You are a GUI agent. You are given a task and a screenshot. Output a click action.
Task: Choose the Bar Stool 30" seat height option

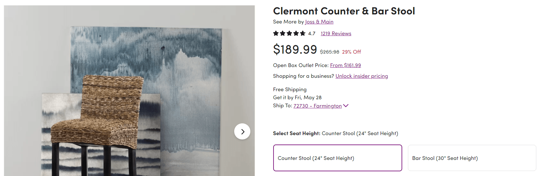pyautogui.click(x=472, y=158)
